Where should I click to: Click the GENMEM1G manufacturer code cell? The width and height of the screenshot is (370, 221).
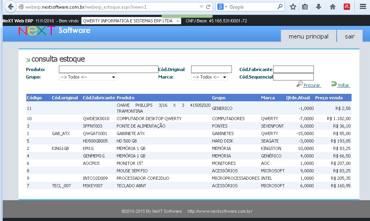(x=94, y=156)
